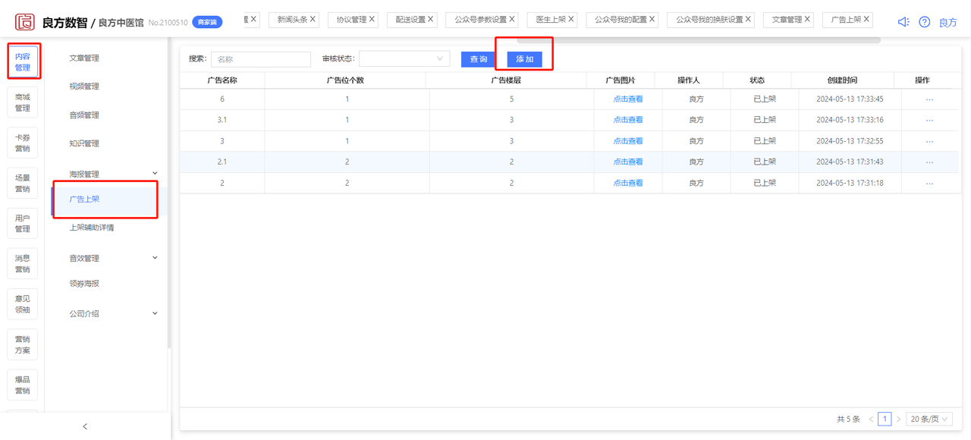Open the help question mark icon
971x440 pixels.
point(924,22)
